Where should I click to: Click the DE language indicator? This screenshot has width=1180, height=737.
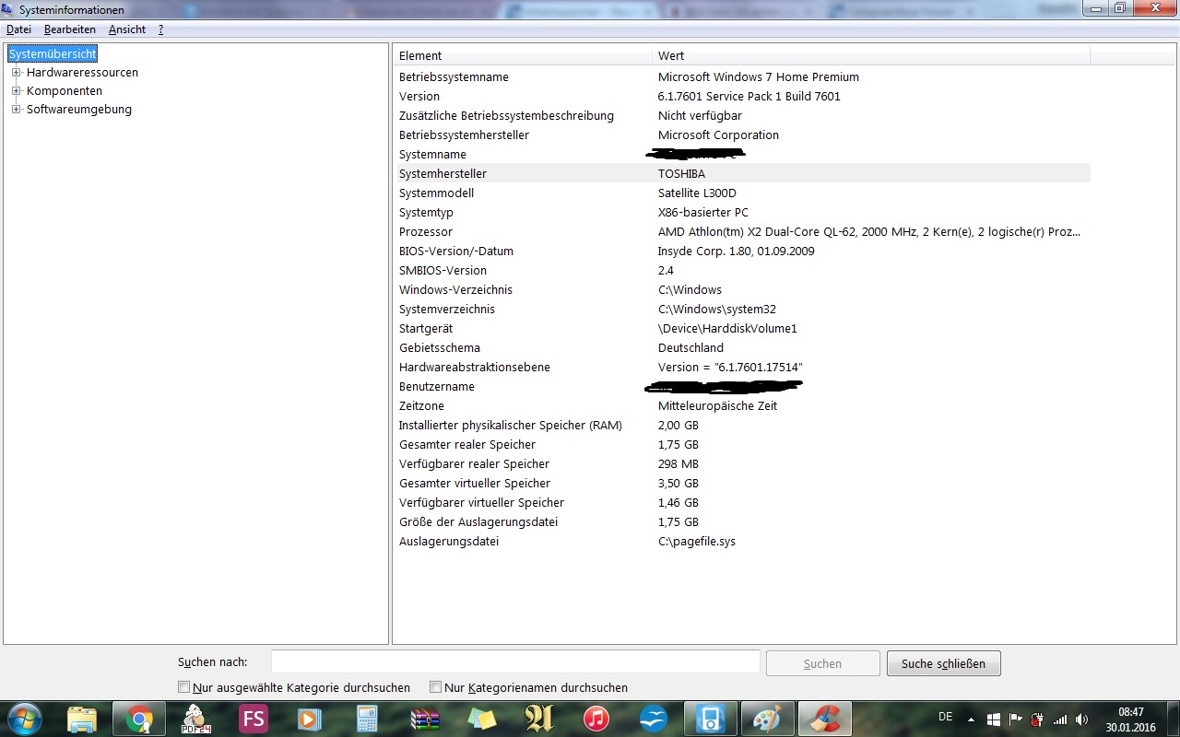click(945, 717)
